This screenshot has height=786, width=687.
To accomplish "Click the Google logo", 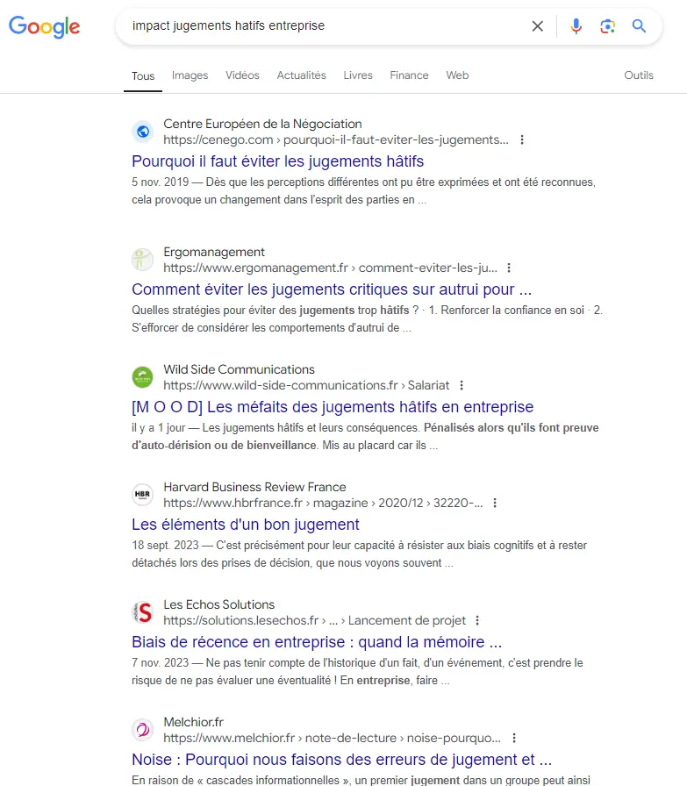I will [44, 26].
